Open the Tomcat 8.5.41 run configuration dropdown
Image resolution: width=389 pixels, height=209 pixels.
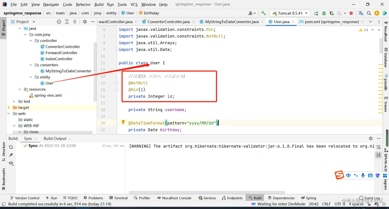coord(290,13)
